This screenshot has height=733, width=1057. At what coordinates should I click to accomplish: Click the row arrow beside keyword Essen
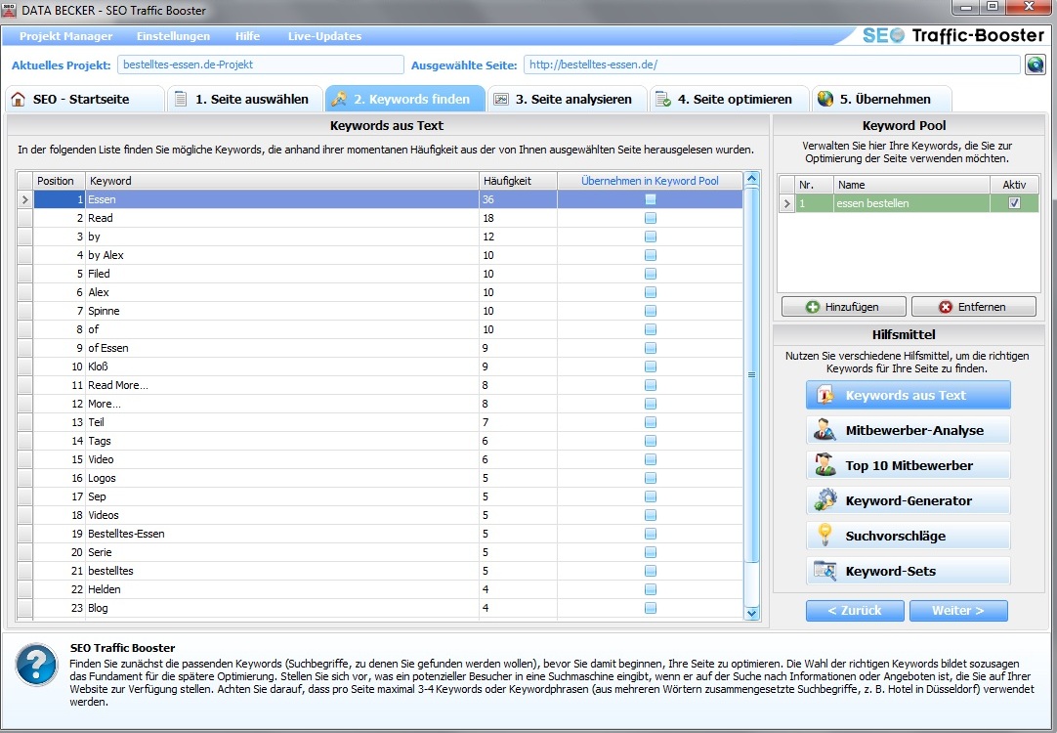click(25, 199)
